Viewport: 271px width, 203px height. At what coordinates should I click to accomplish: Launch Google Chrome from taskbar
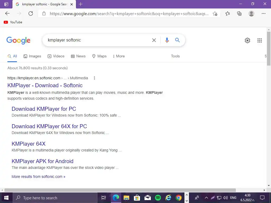[179, 198]
